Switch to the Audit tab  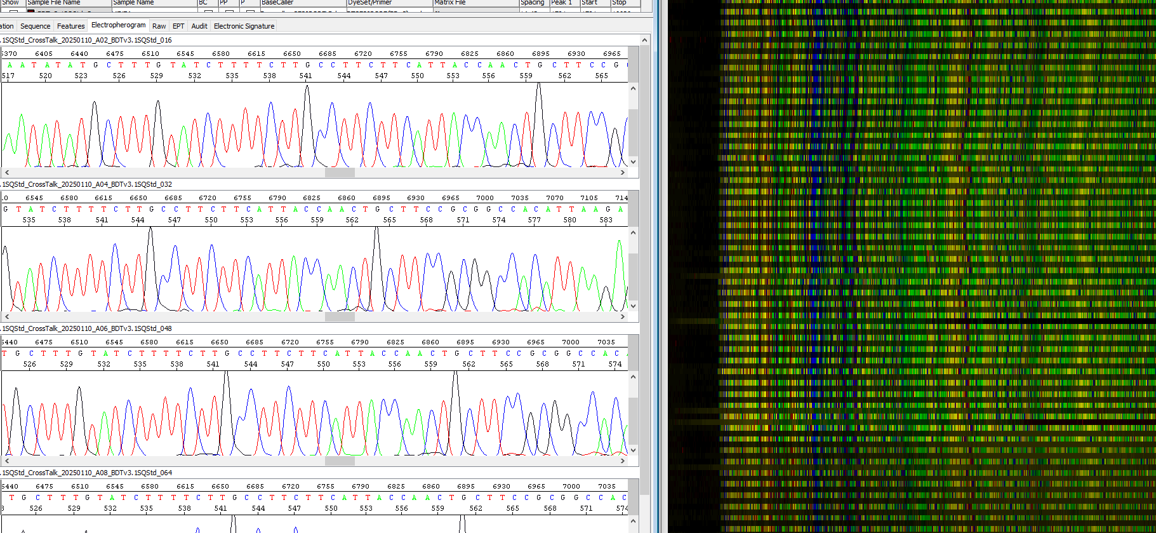[x=199, y=26]
